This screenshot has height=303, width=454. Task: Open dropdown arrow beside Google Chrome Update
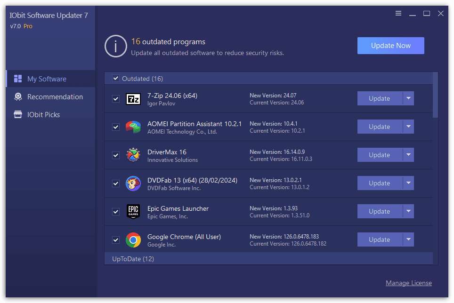408,239
